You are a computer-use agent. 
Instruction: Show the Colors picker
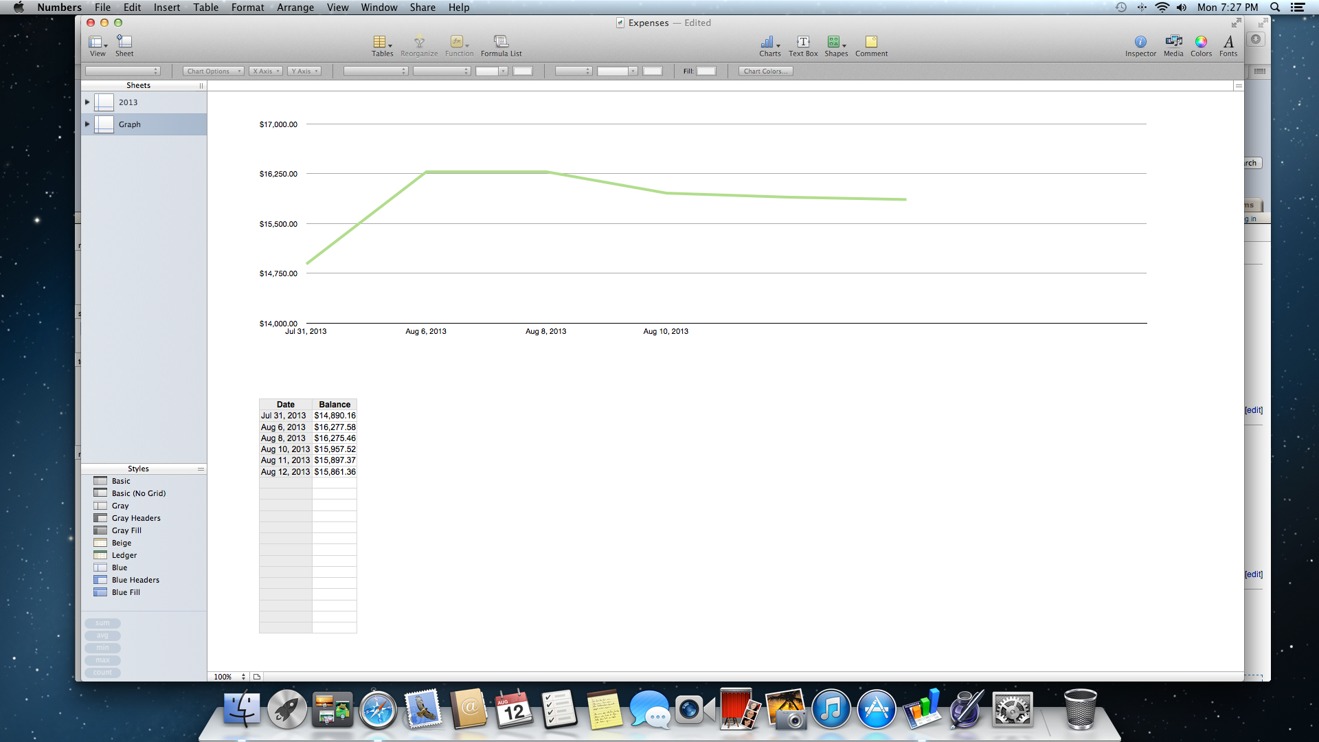1200,45
